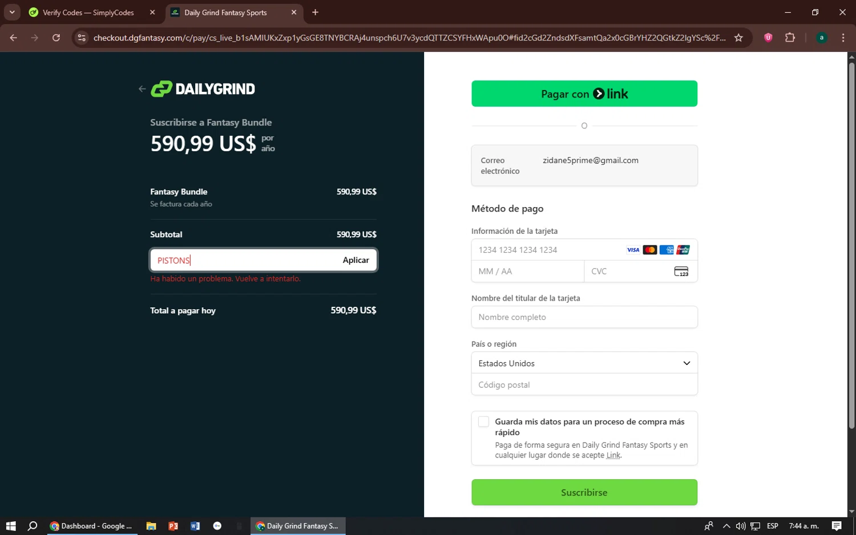Click the Suscribirse button
Screen dimensions: 856x535
[x=584, y=492]
